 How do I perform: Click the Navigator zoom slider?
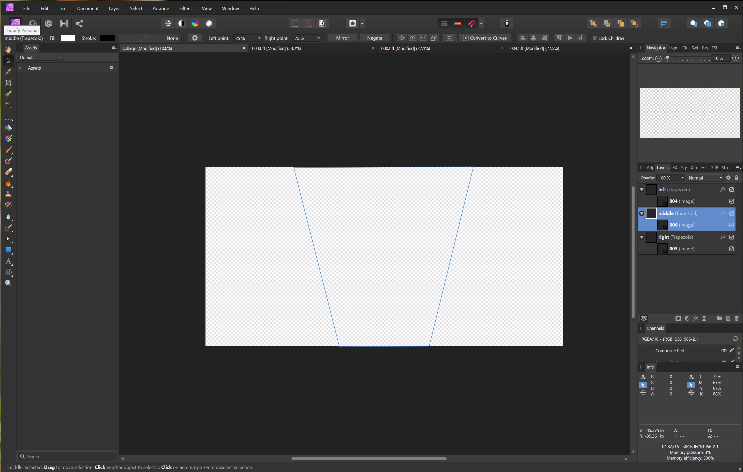pos(687,58)
